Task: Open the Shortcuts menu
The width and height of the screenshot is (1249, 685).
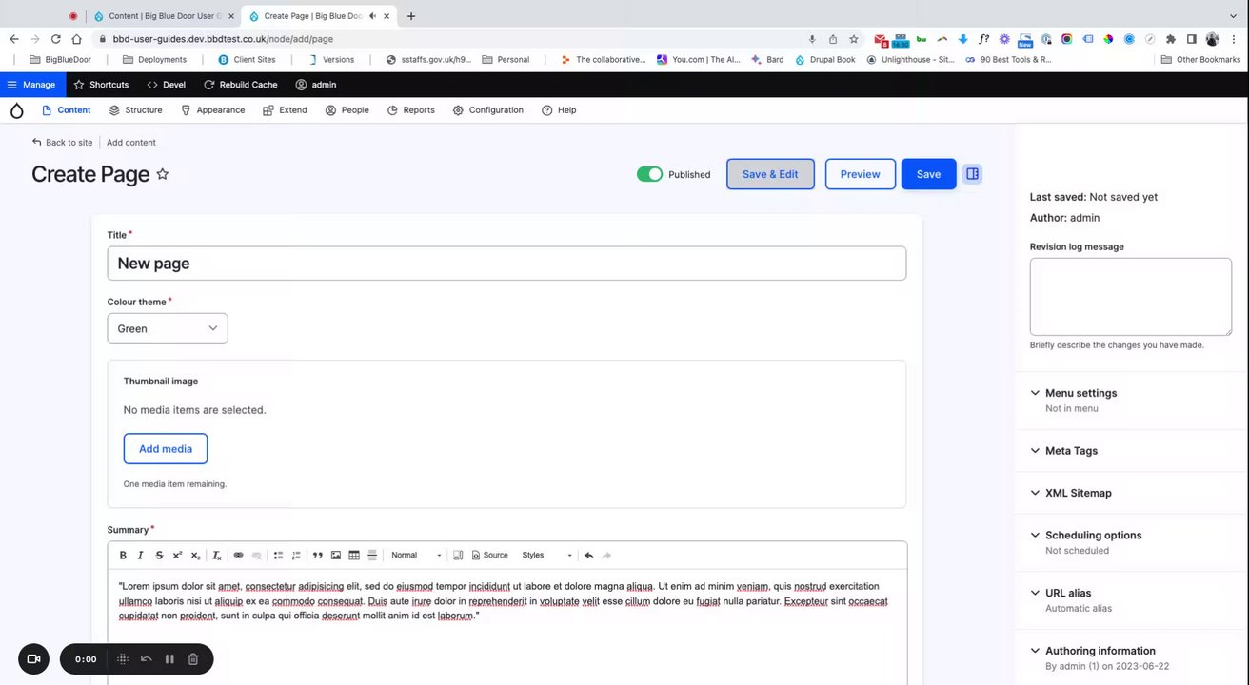Action: pos(101,85)
